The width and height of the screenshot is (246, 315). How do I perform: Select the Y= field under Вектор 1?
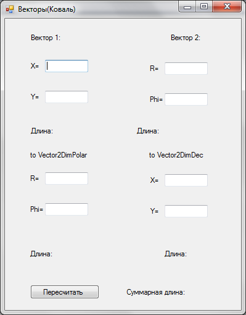pyautogui.click(x=67, y=97)
